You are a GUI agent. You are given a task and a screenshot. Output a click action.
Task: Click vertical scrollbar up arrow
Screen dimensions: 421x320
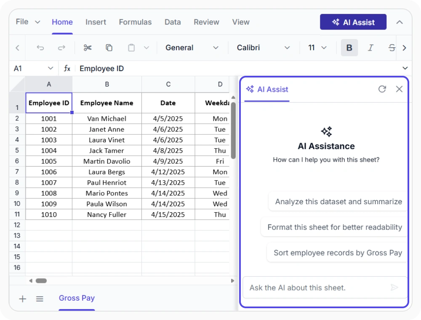click(233, 97)
